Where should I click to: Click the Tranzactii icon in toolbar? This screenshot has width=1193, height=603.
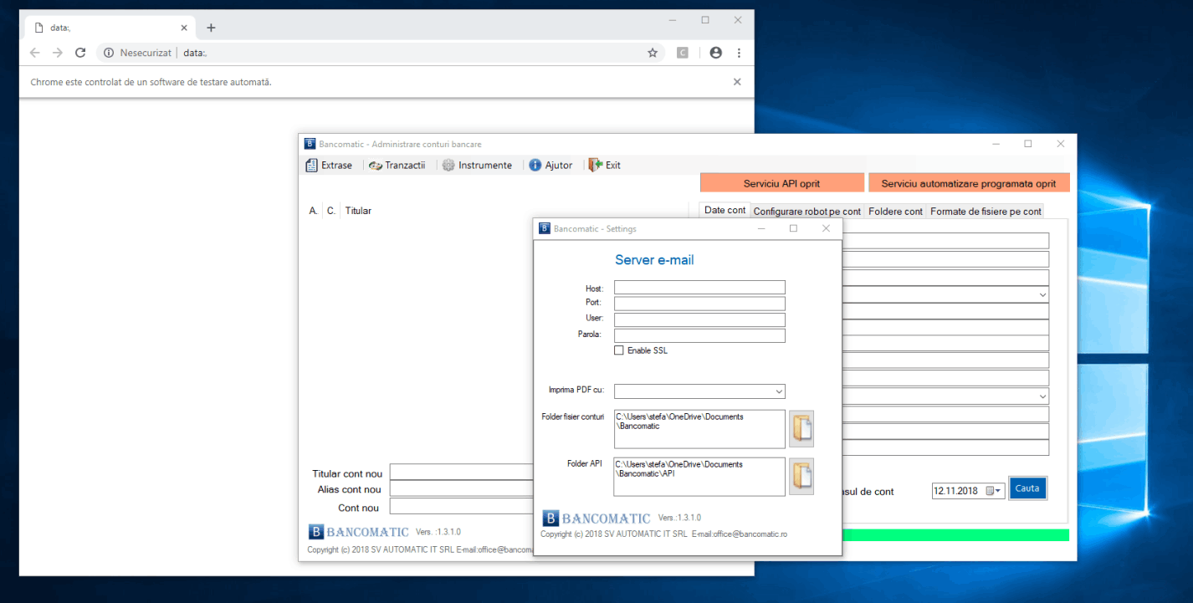point(376,166)
